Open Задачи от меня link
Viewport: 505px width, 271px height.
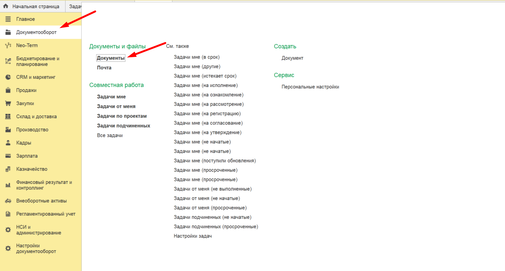point(116,106)
